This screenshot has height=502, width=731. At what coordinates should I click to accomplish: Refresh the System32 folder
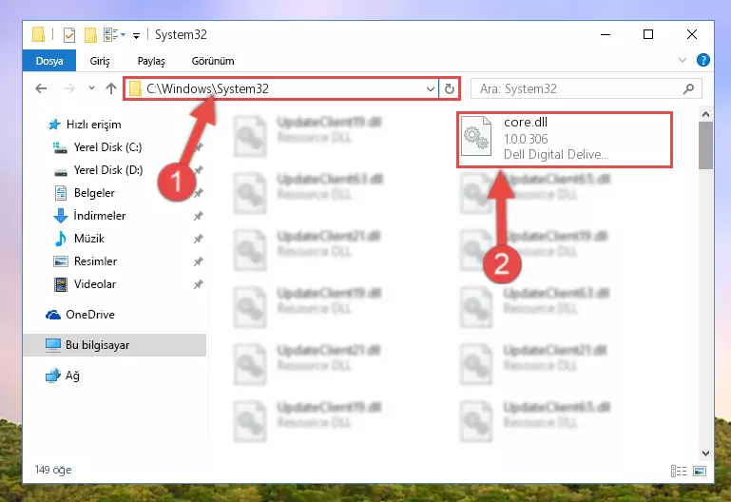pyautogui.click(x=450, y=88)
